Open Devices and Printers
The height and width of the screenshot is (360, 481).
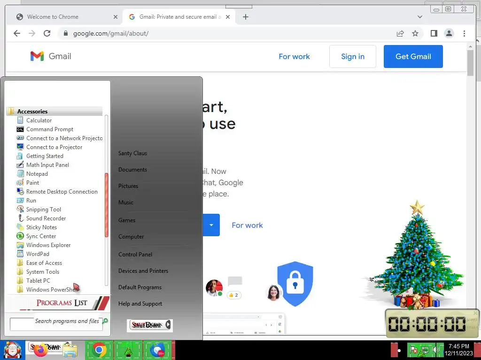click(143, 271)
